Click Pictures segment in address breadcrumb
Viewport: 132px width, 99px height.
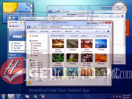[x=44, y=27]
